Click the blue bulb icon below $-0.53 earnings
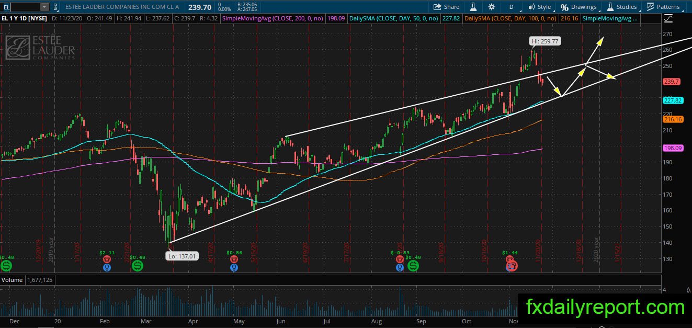Image resolution: width=692 pixels, height=328 pixels. click(x=400, y=267)
